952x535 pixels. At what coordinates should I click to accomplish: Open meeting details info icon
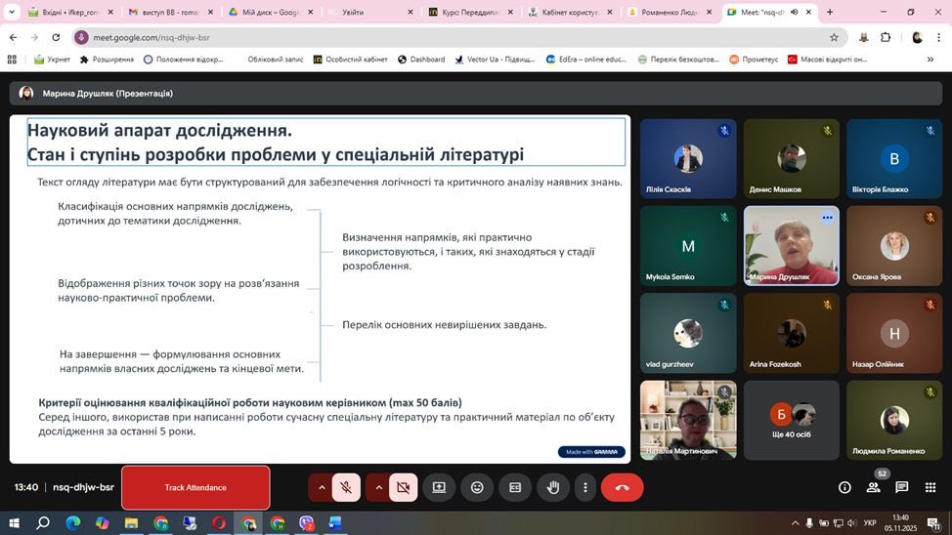tap(844, 488)
